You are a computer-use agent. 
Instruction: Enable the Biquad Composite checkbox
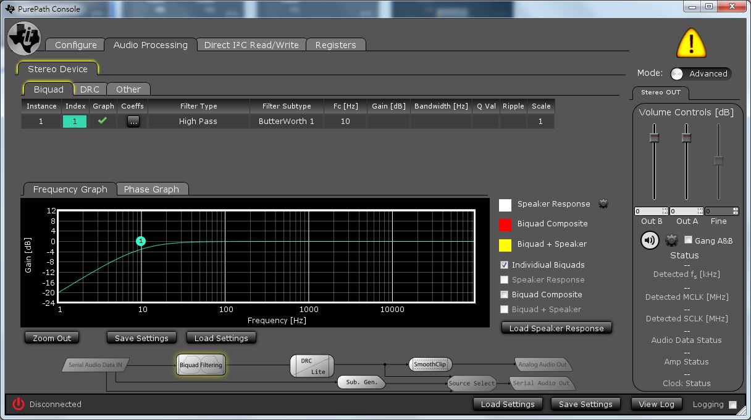pyautogui.click(x=504, y=294)
